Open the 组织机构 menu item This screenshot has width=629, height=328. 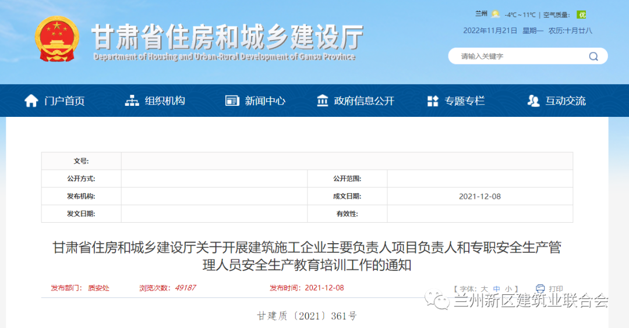(x=165, y=101)
